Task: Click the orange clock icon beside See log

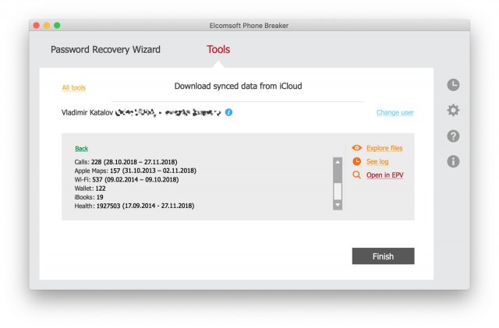Action: [x=356, y=161]
